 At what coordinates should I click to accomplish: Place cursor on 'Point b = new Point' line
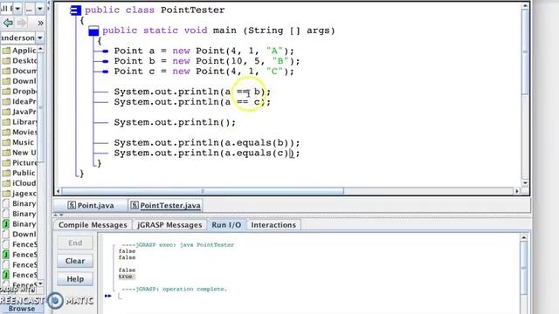(x=207, y=61)
